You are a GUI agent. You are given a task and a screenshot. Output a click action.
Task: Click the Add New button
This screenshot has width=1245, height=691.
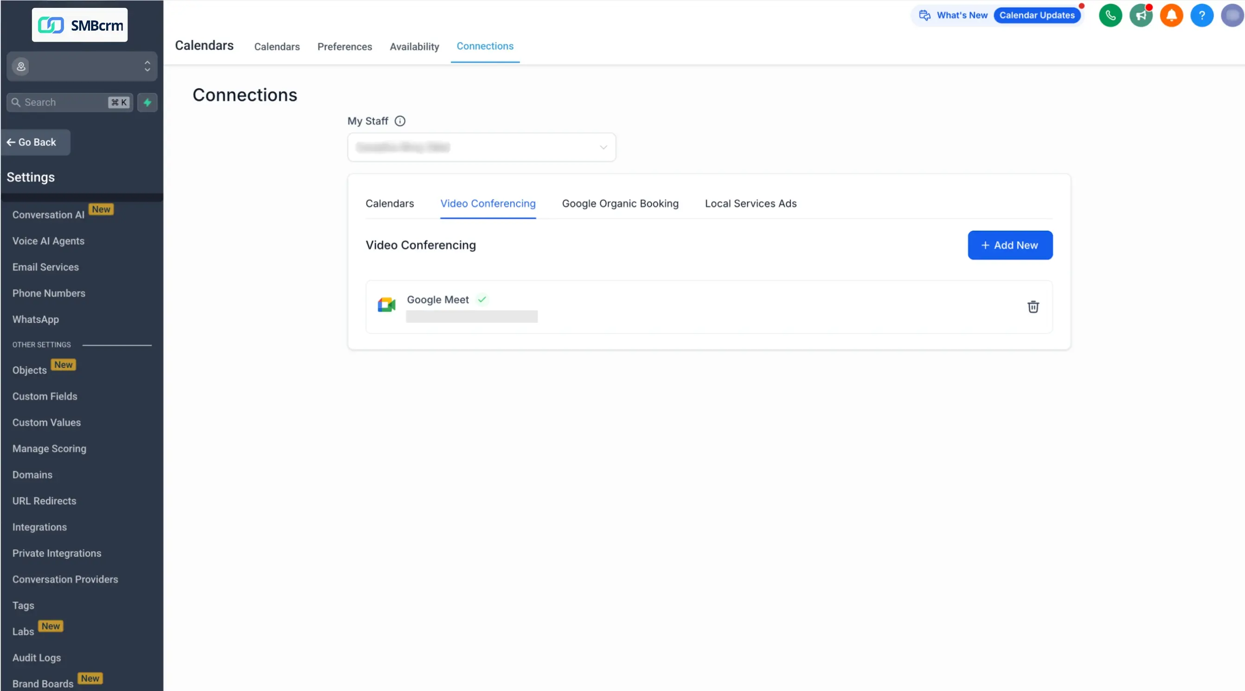coord(1010,245)
